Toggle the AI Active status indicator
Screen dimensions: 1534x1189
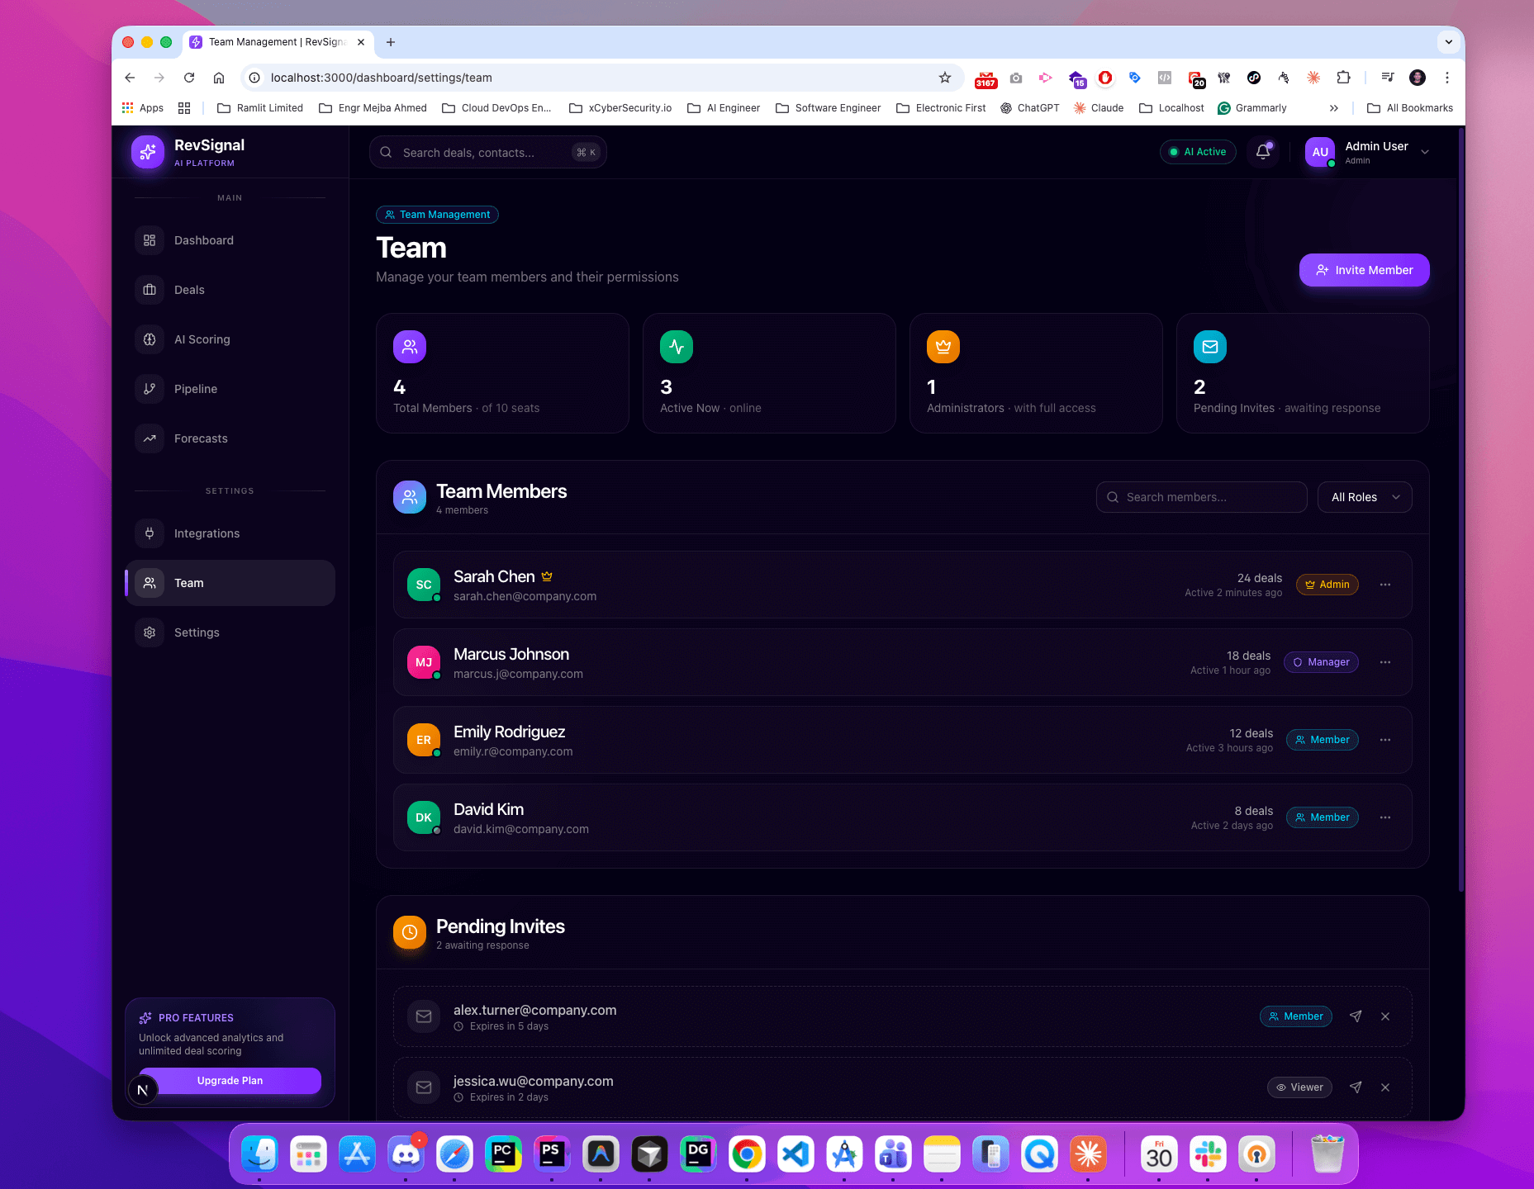click(x=1198, y=152)
